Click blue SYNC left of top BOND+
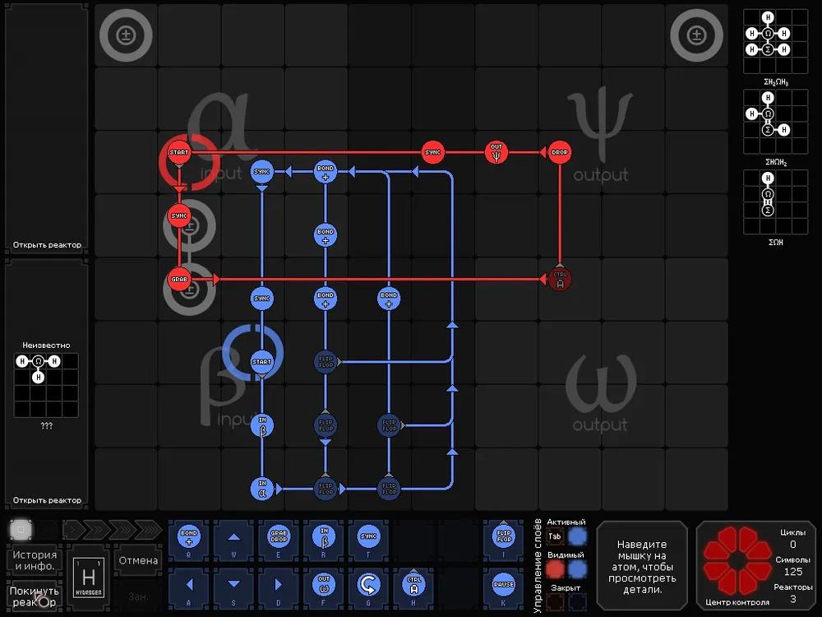 point(261,172)
